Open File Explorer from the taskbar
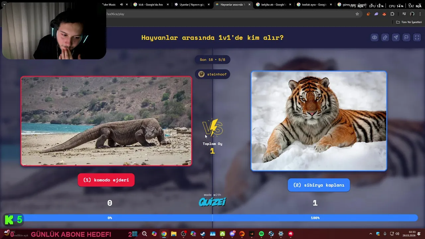The image size is (425, 239). click(x=174, y=234)
